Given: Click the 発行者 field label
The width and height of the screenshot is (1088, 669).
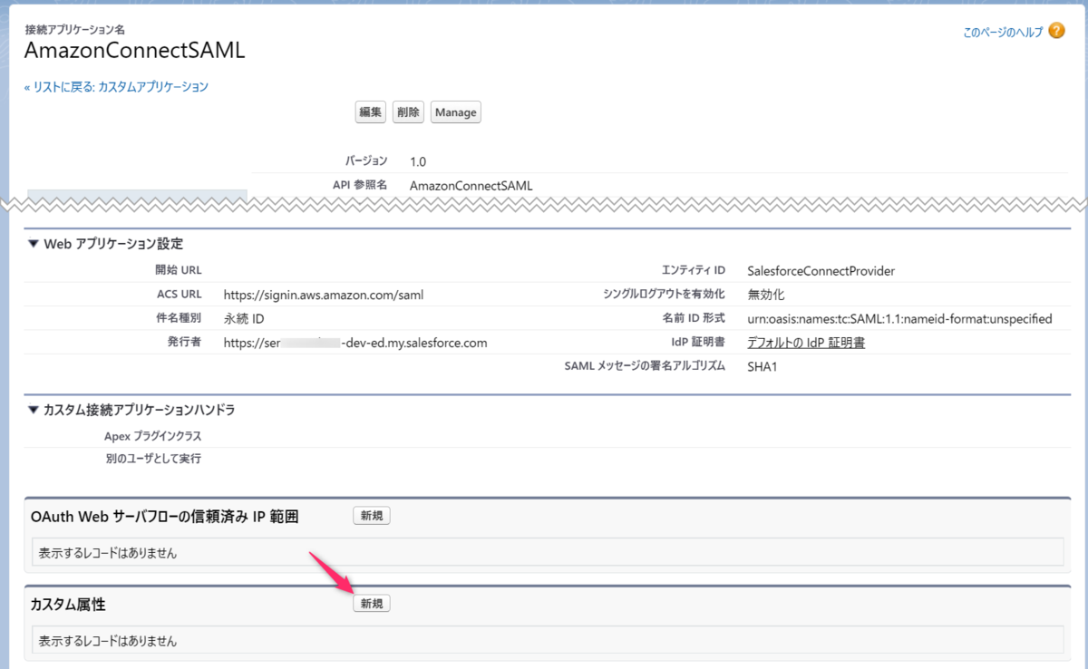Looking at the screenshot, I should (x=185, y=343).
